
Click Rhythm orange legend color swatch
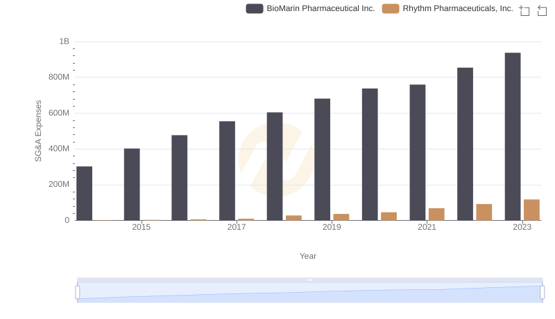click(391, 8)
